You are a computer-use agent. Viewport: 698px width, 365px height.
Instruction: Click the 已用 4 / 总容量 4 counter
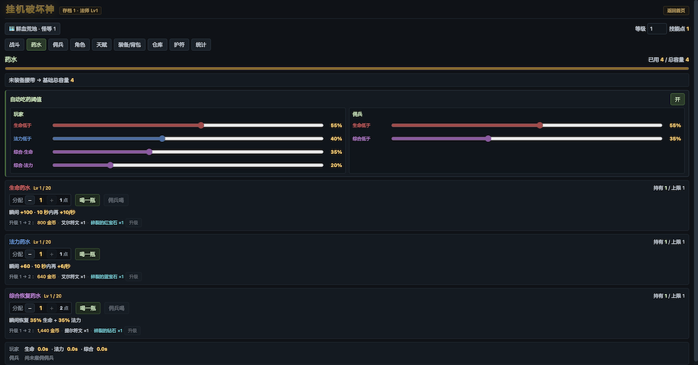(669, 59)
